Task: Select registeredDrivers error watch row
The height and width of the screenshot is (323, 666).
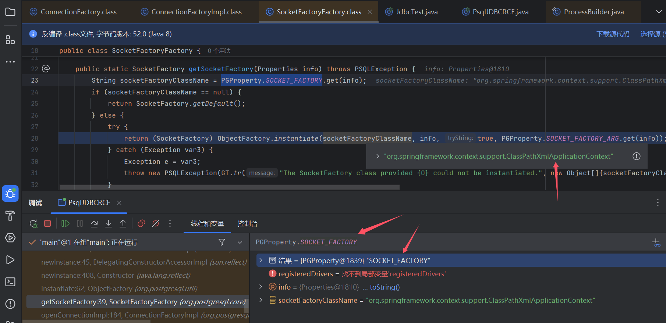Action: (x=461, y=274)
